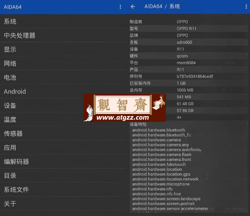
Task: Click android.hardware.sensor.accelerometer line
Action: 170,208
